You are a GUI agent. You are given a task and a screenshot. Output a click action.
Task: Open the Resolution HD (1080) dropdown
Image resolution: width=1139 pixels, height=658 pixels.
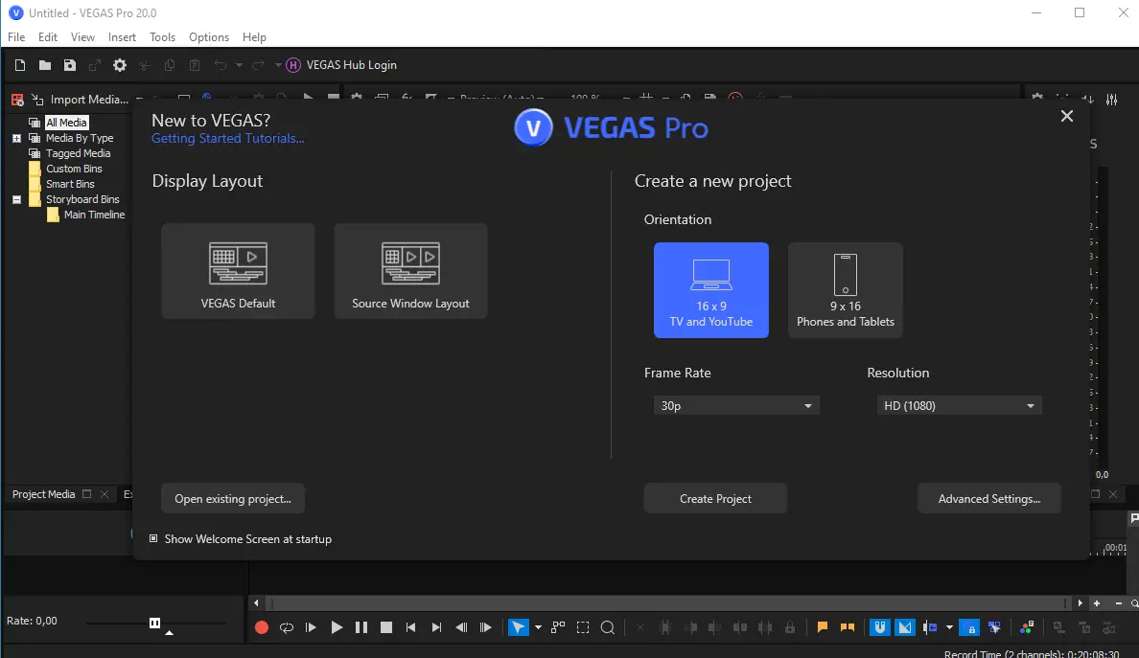click(959, 405)
